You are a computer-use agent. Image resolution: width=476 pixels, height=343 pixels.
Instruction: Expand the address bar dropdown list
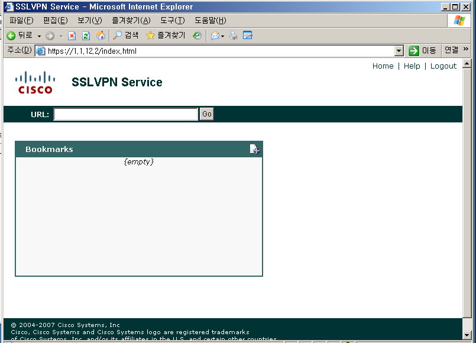click(399, 51)
